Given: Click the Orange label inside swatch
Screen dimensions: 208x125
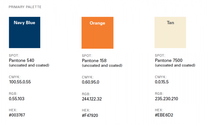Looking at the screenshot, I should point(97,23).
